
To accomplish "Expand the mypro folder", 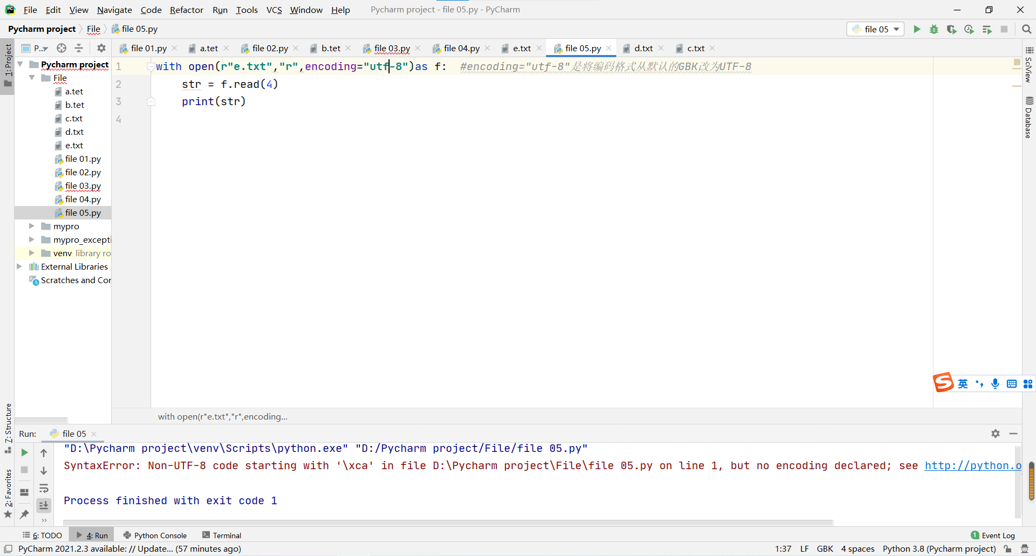I will pos(32,226).
